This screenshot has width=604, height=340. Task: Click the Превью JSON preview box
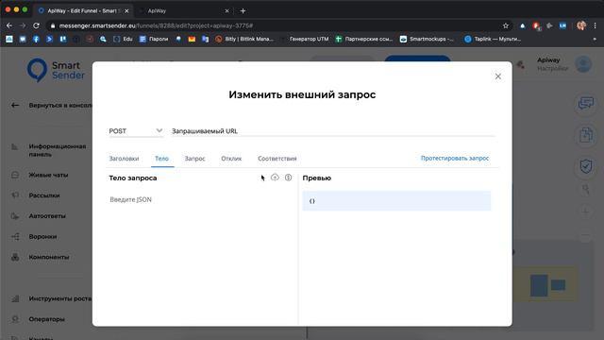pyautogui.click(x=396, y=201)
